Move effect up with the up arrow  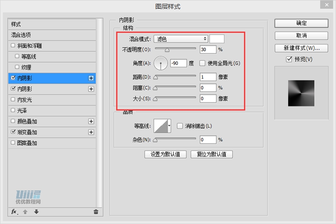tap(25, 212)
